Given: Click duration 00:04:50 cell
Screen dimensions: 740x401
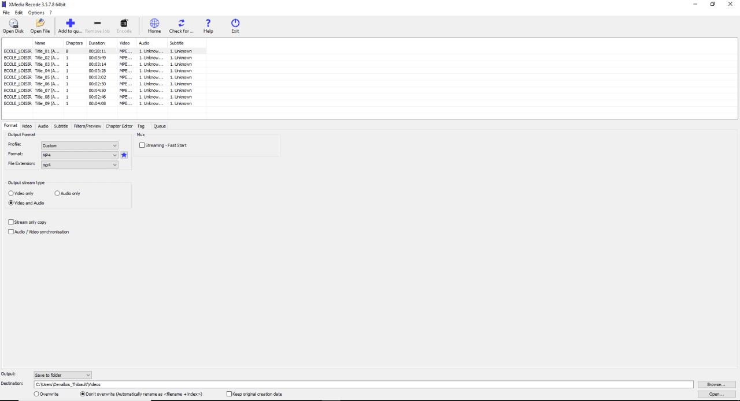Looking at the screenshot, I should point(97,91).
